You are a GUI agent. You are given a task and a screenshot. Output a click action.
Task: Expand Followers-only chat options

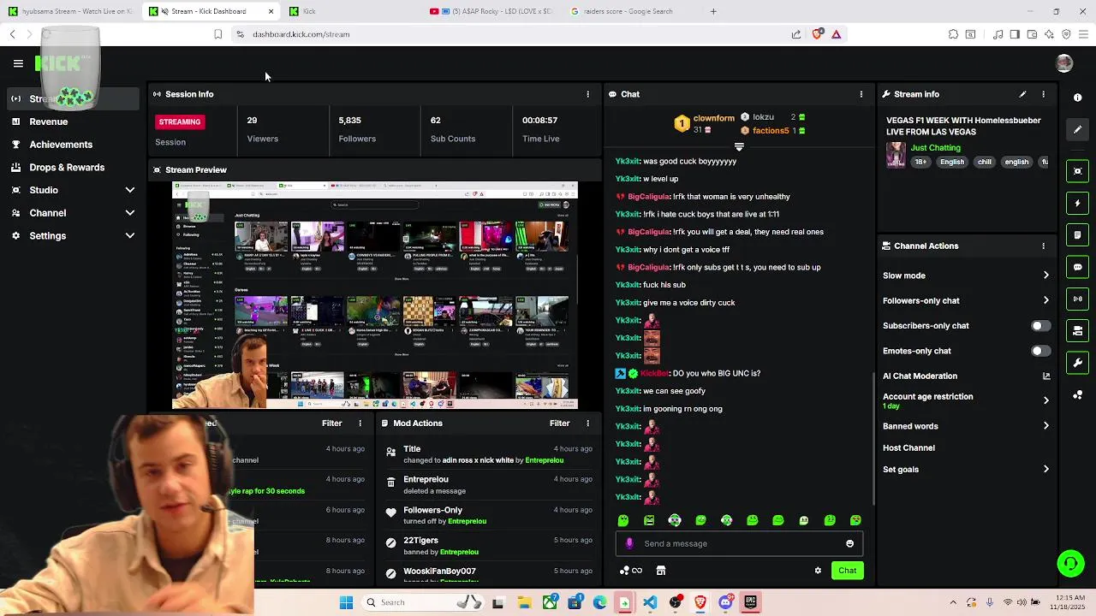point(966,300)
